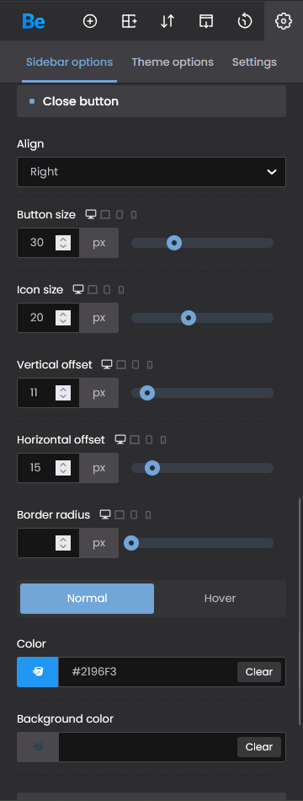Screen dimensions: 303x801
Task: Click the add element plus icon
Action: (90, 21)
